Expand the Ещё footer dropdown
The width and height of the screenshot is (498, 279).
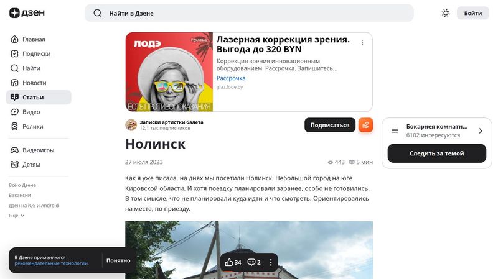tap(17, 216)
